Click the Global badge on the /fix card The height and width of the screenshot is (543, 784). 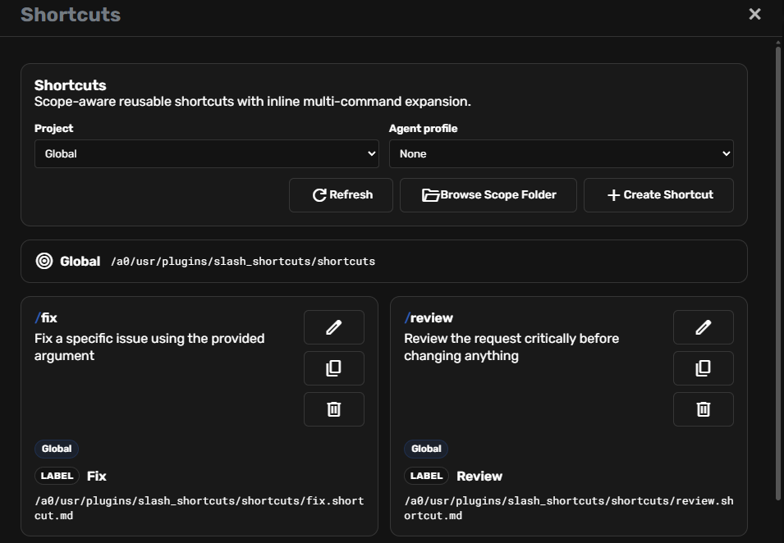(57, 449)
